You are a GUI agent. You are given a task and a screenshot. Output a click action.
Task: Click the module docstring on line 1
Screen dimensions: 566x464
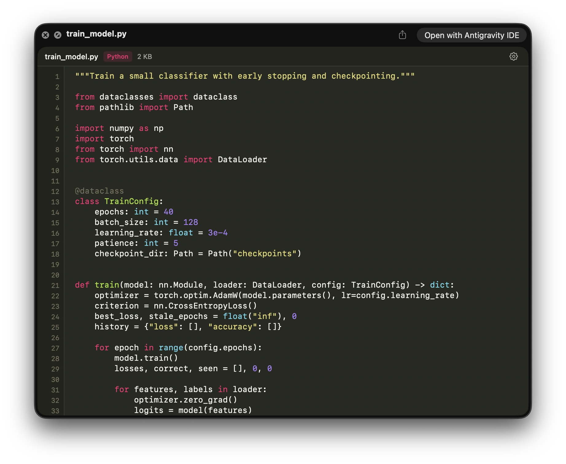(245, 76)
